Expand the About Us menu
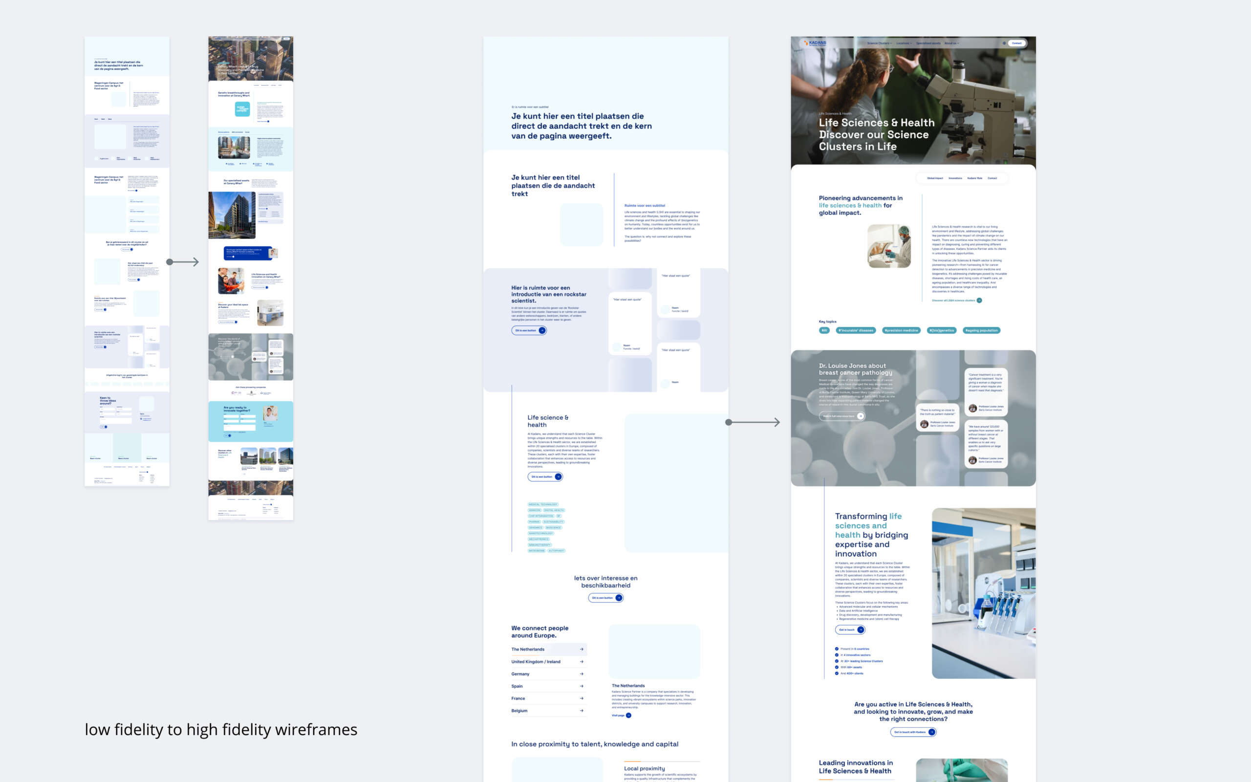Screen dimensions: 1251x782 click(951, 43)
